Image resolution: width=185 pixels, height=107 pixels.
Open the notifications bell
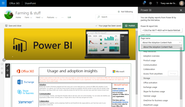pos(144,3)
